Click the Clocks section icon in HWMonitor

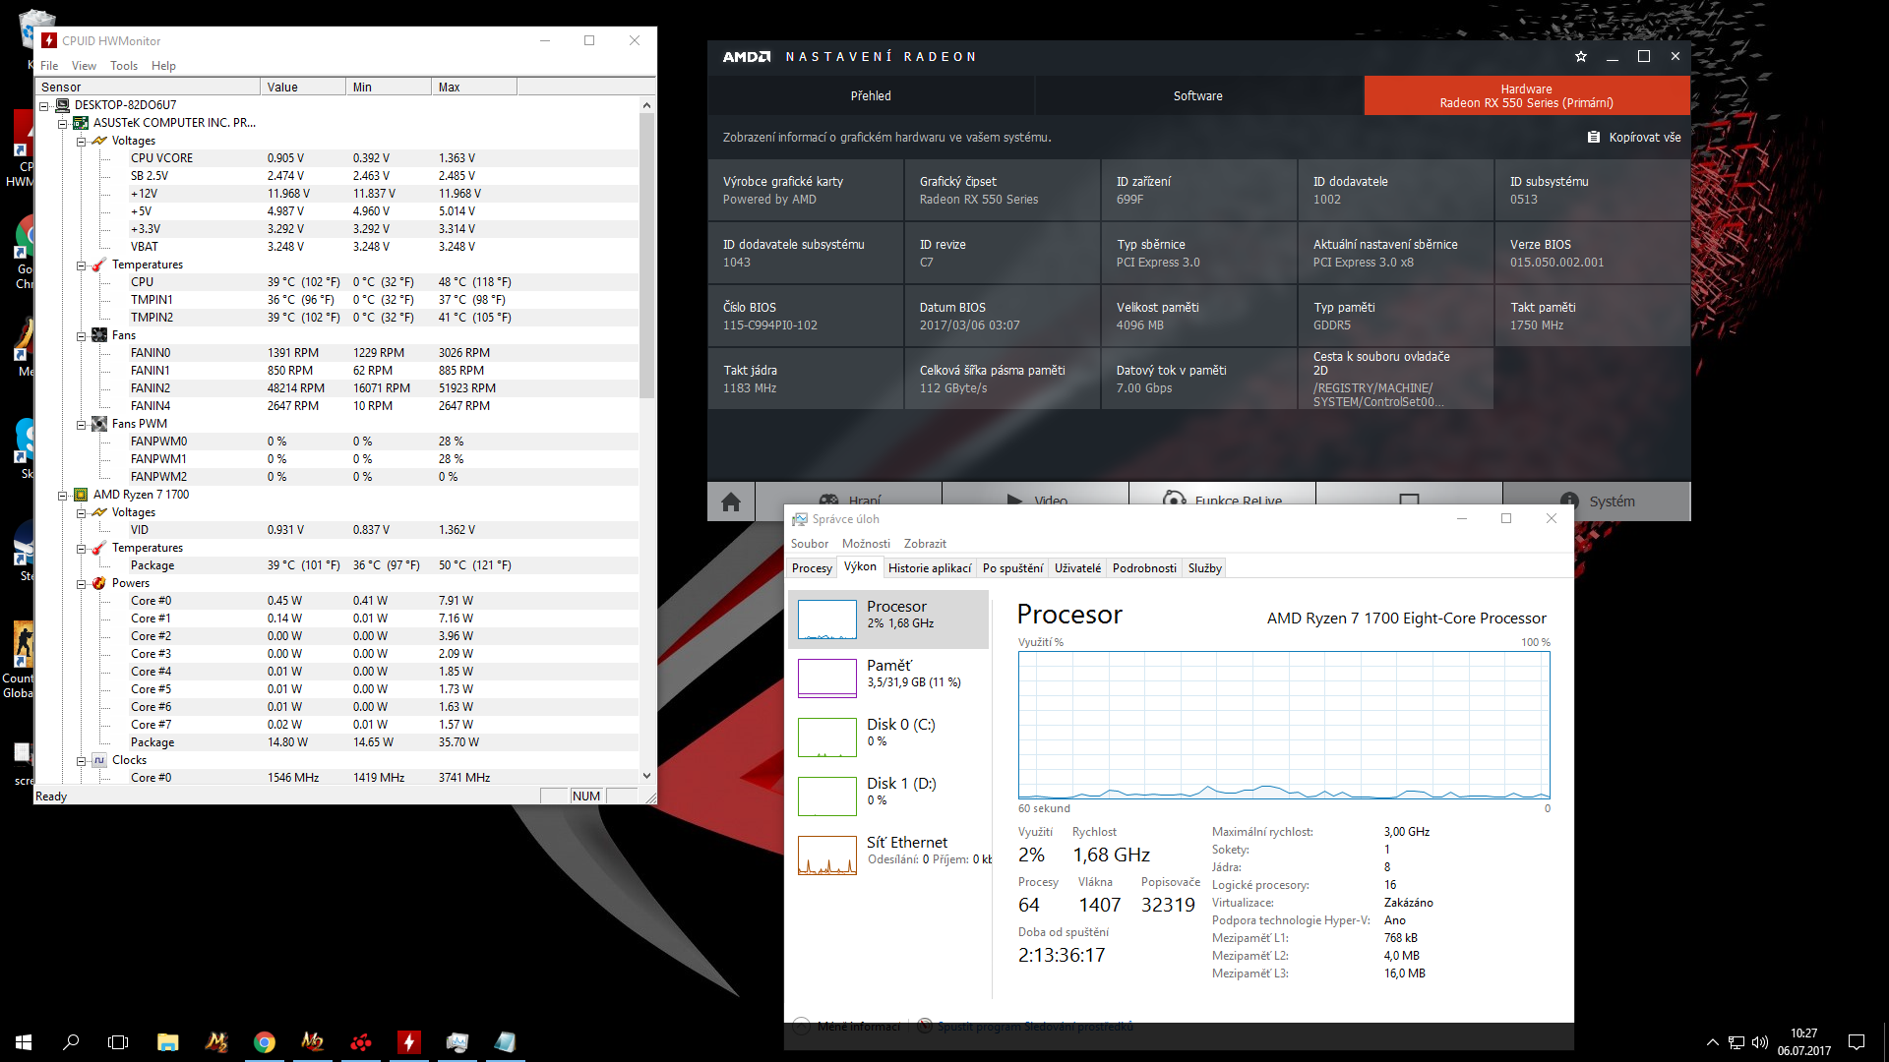coord(99,760)
